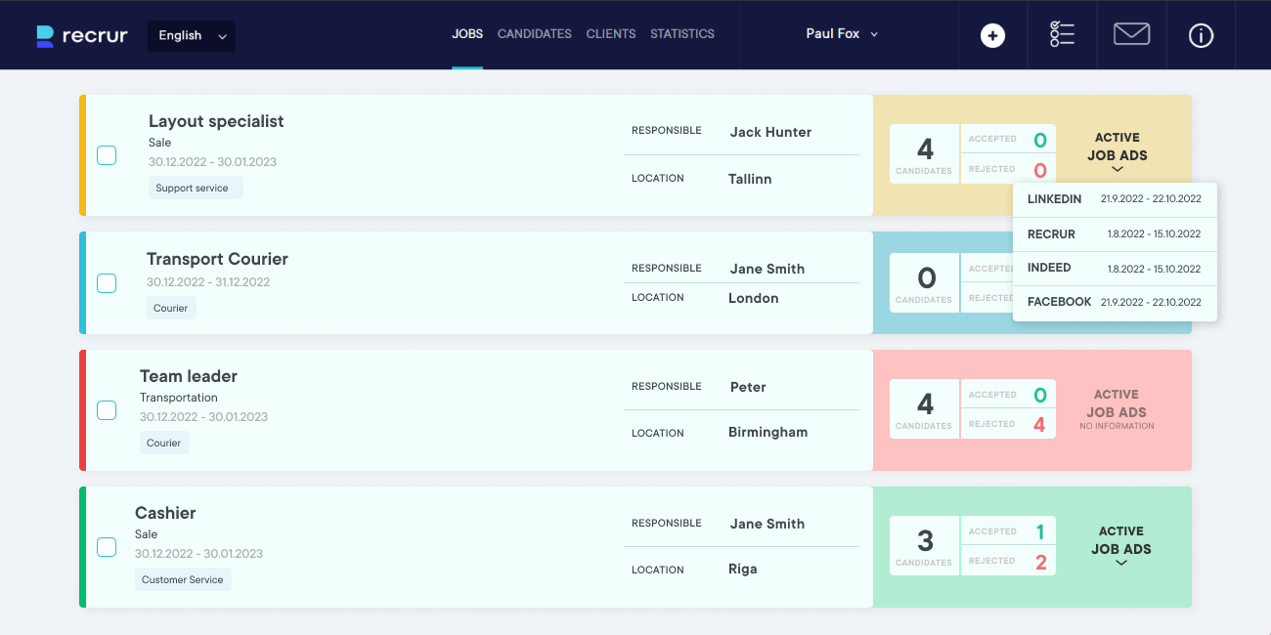Click the Support service tag
This screenshot has height=635, width=1271.
[x=196, y=188]
